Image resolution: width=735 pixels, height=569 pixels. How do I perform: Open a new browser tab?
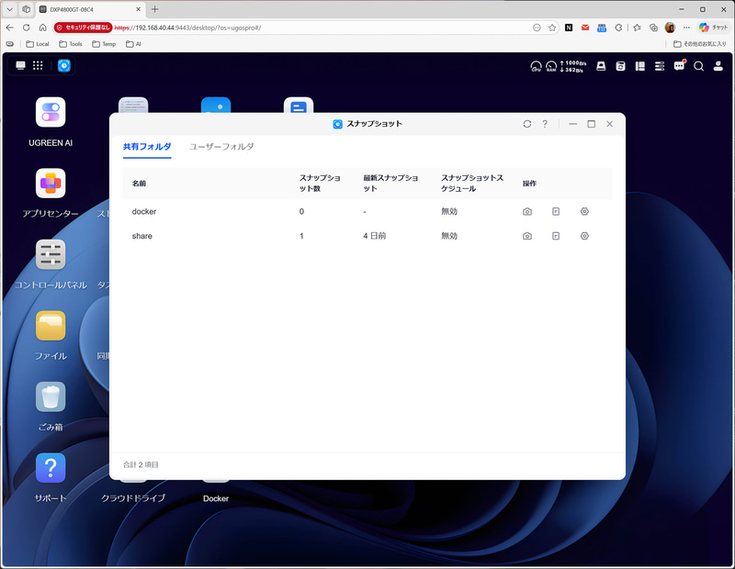click(154, 9)
